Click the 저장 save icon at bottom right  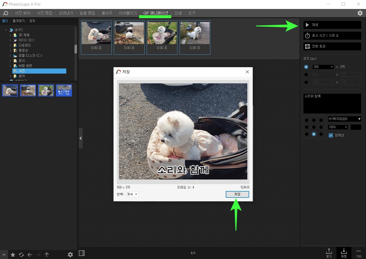[344, 253]
